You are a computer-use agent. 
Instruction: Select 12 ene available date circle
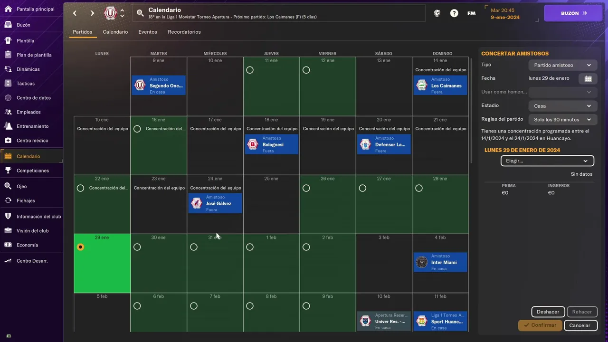point(306,70)
